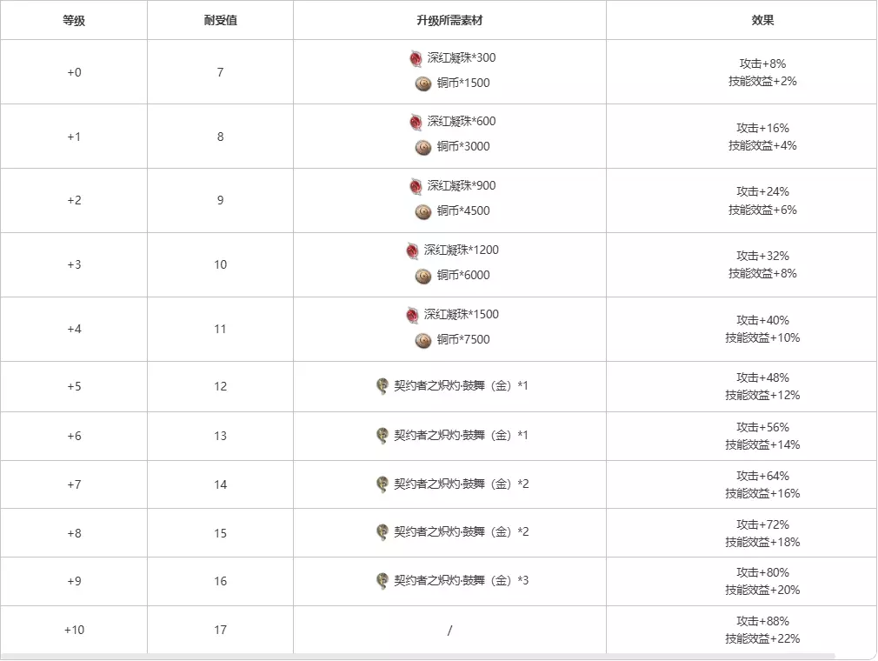Click the 升级所需素材 column header
878x661 pixels.
point(449,20)
